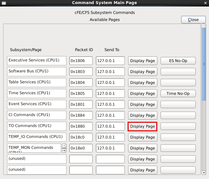
Task: Click the vertical scrollbar up arrow
Action: [204, 26]
